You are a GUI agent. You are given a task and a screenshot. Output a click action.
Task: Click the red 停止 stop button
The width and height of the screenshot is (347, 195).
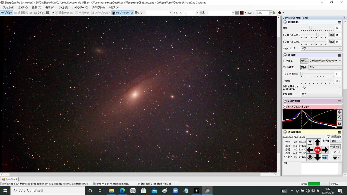(317, 149)
